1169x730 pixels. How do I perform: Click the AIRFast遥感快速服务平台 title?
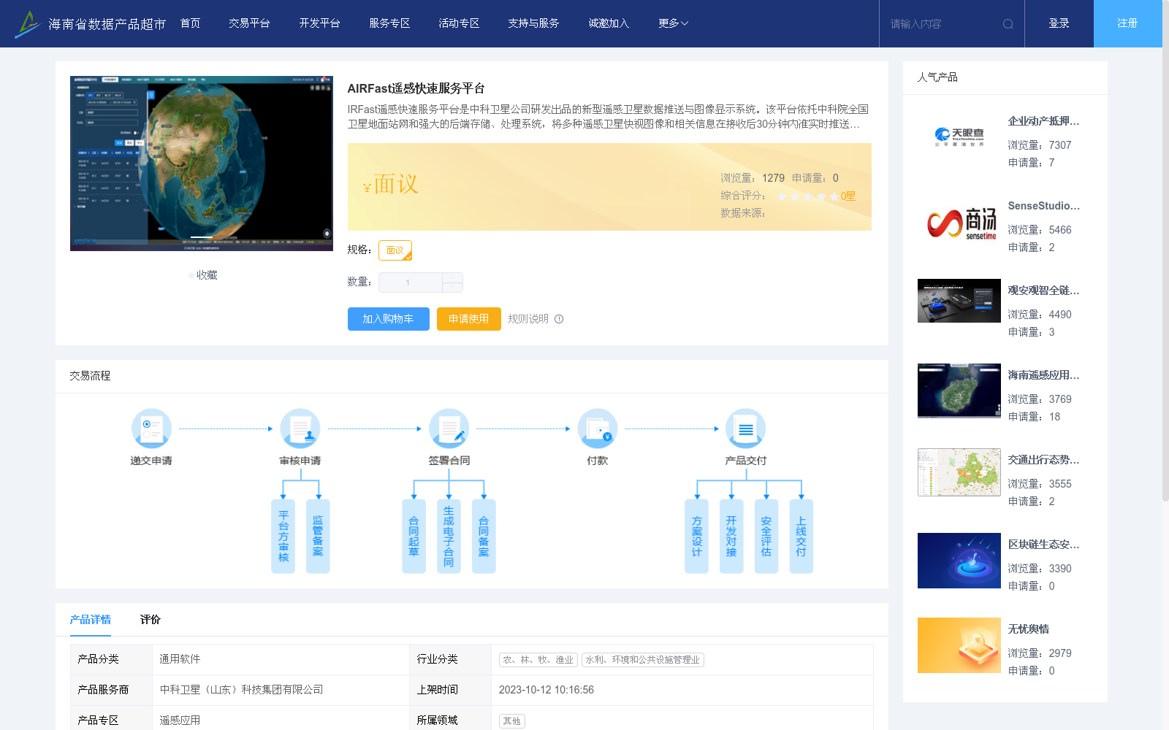416,88
